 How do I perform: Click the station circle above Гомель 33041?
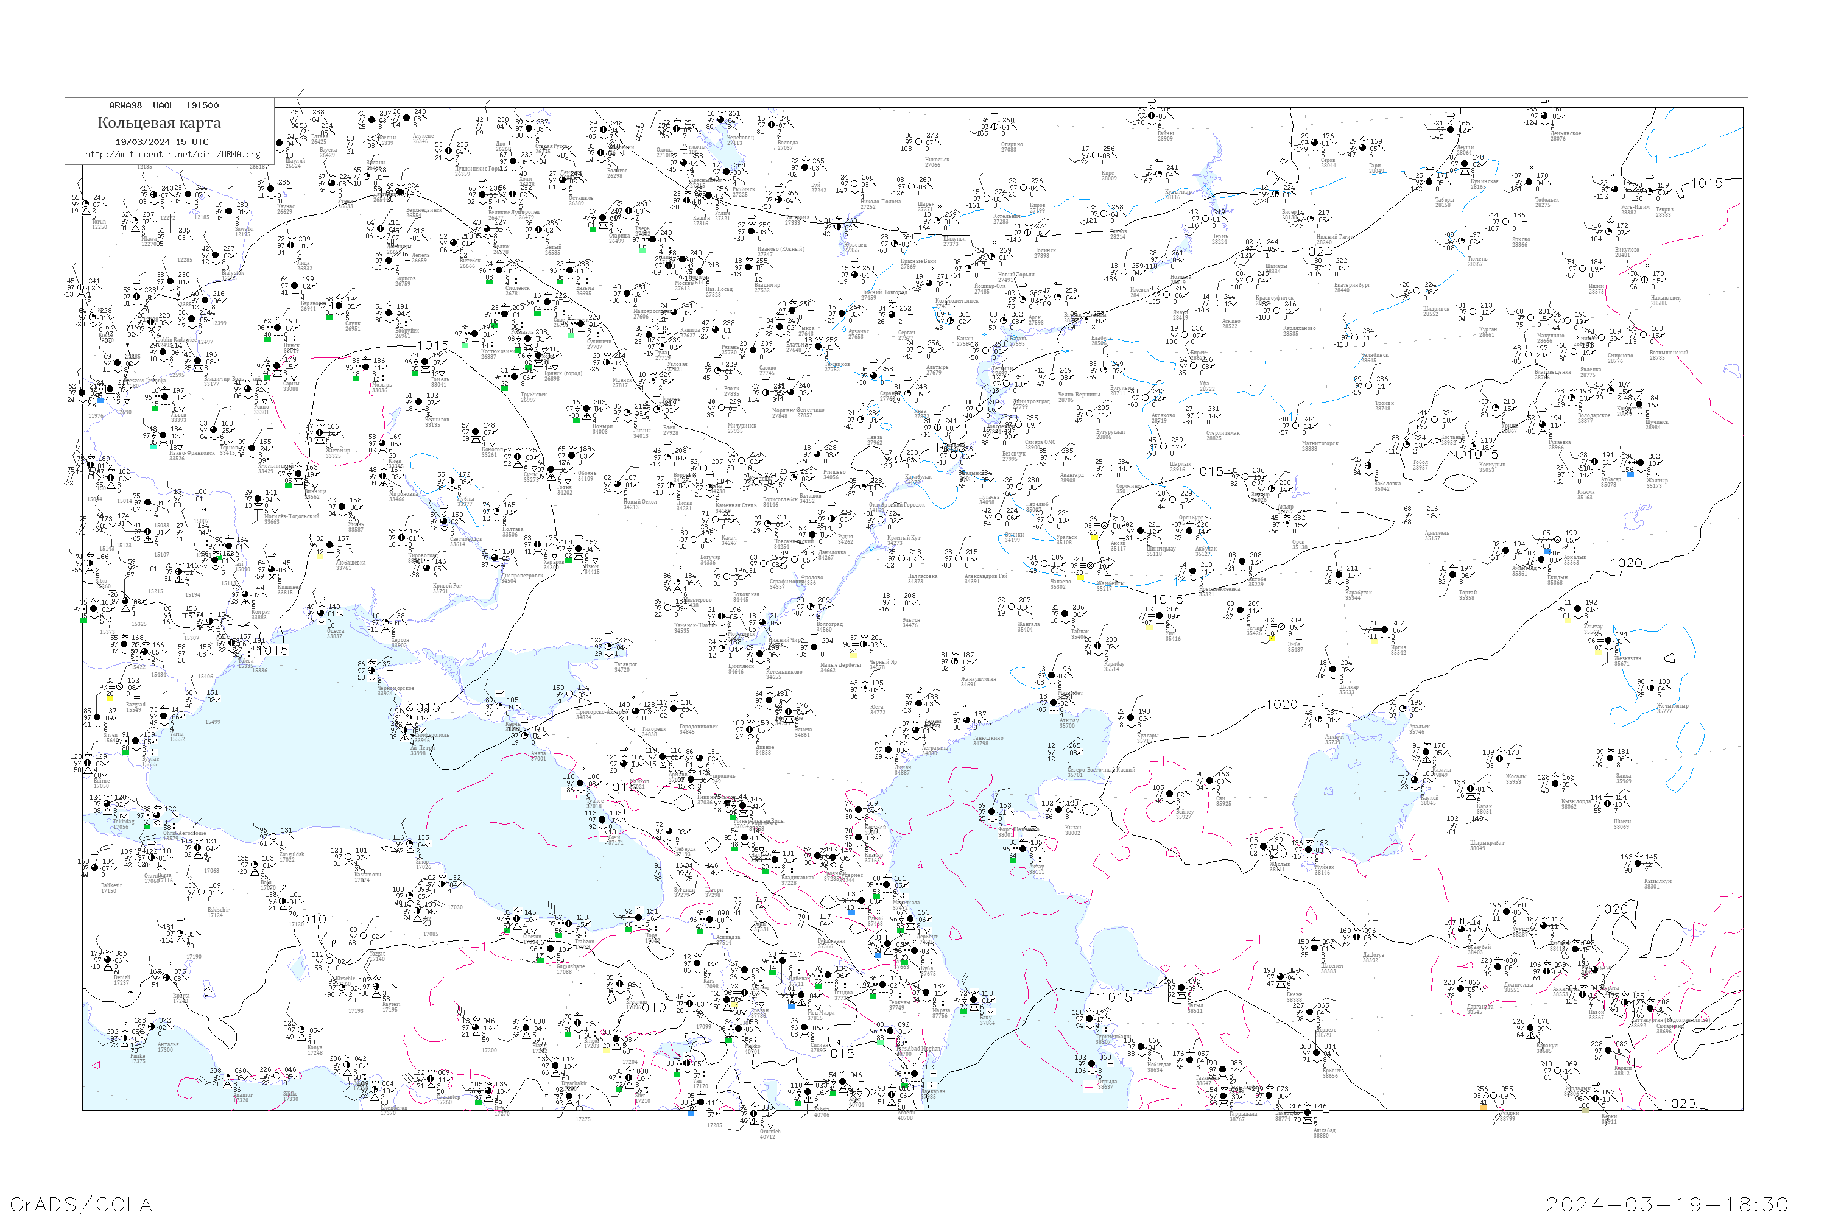pyautogui.click(x=425, y=363)
